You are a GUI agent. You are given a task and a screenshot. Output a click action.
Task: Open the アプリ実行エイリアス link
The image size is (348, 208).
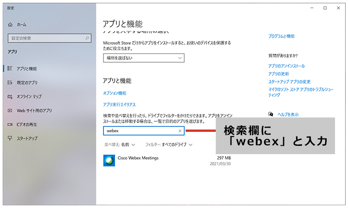click(119, 104)
